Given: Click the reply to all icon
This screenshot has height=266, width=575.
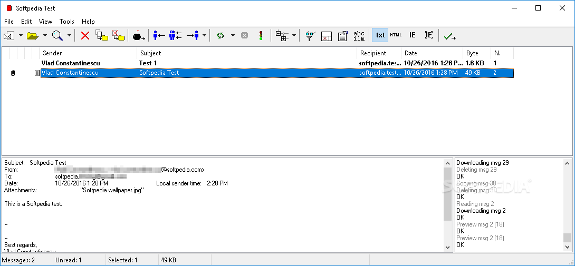Looking at the screenshot, I should pos(176,35).
